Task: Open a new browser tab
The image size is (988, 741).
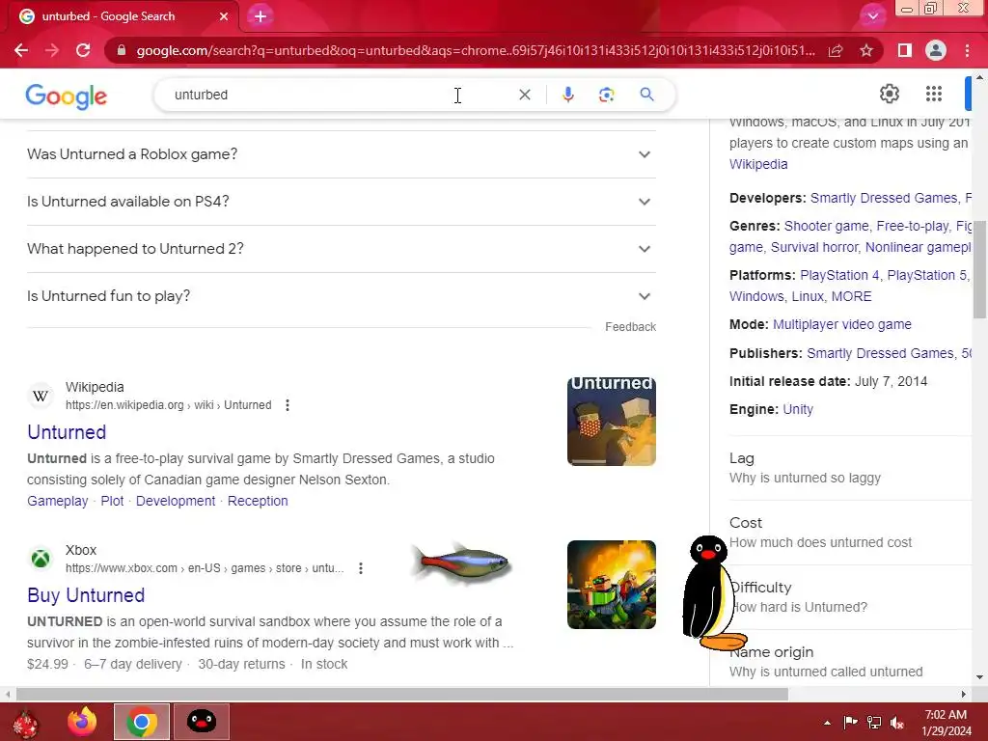Action: point(261,16)
